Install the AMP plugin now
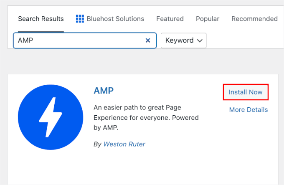284x185 pixels. (x=246, y=92)
